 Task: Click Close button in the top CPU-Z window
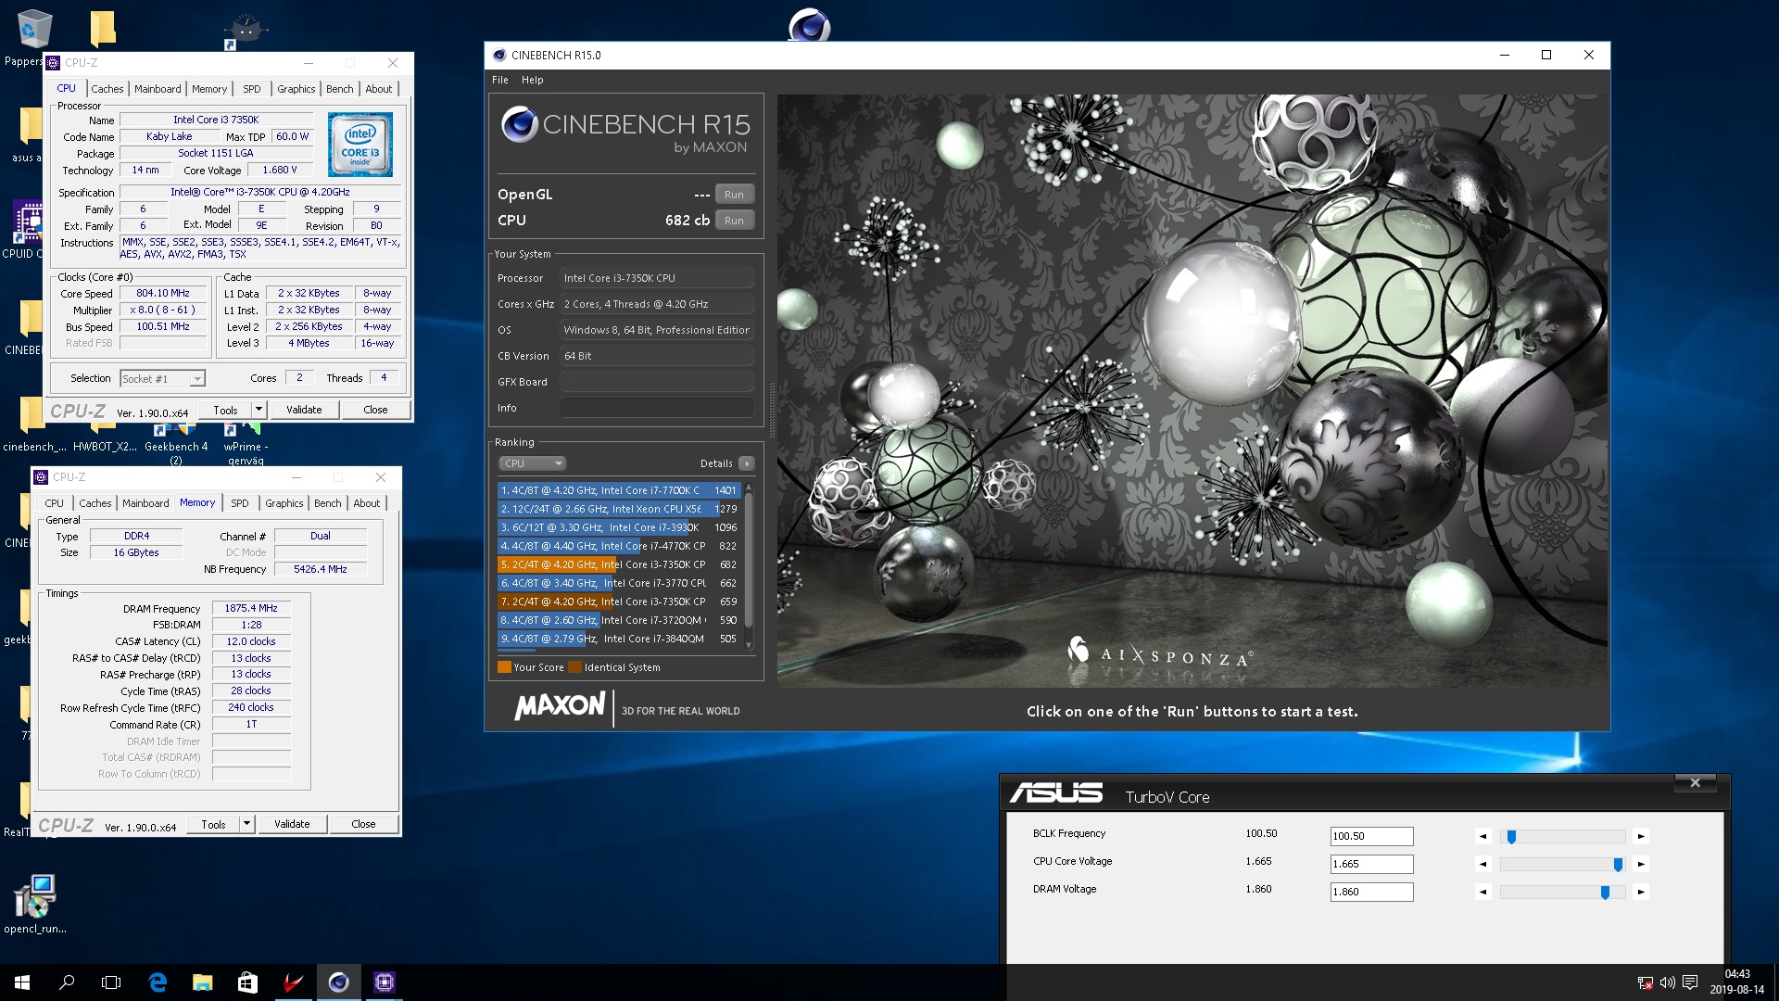375,410
